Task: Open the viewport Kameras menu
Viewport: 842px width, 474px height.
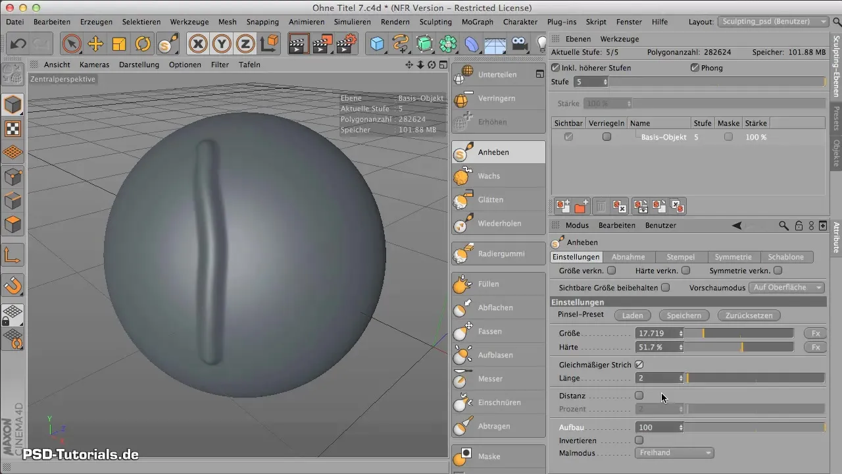Action: (x=94, y=65)
